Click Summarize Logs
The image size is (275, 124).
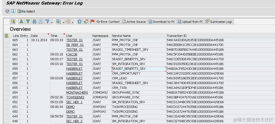[x=219, y=22]
